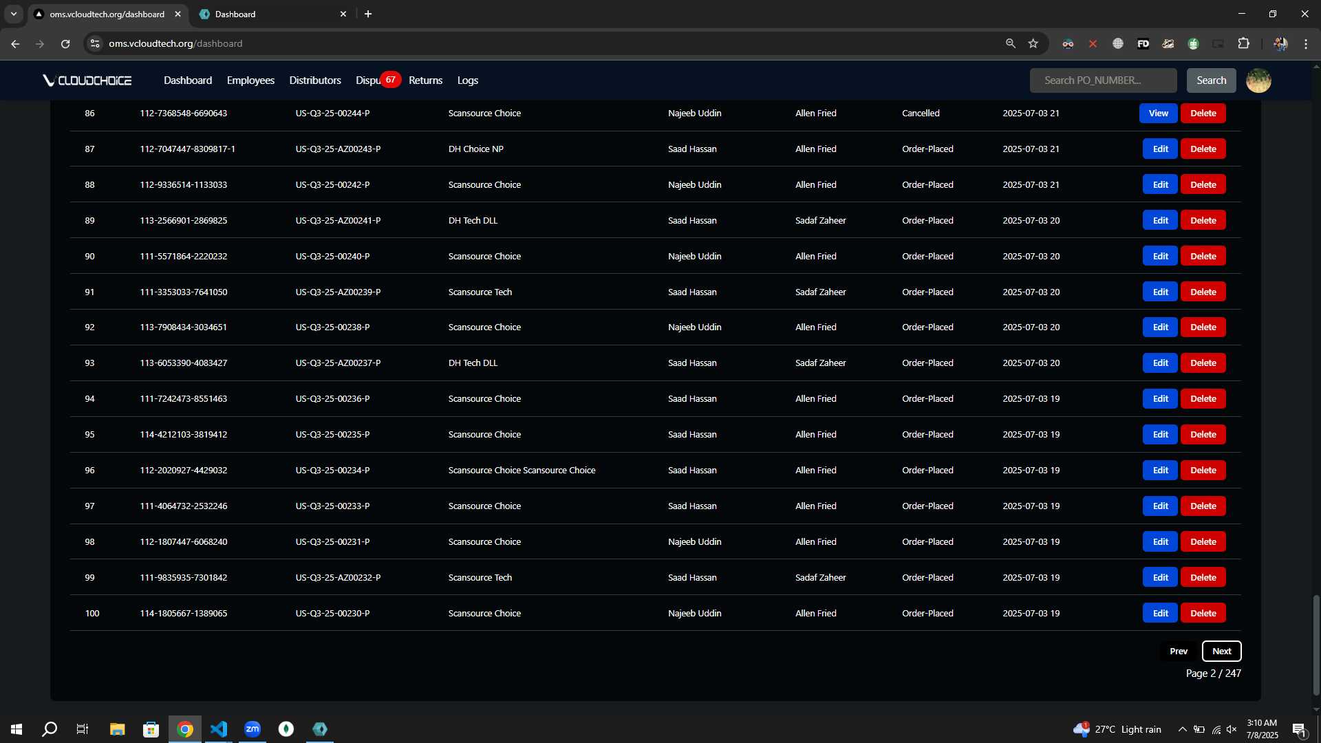Click the CloudChoice logo
Viewport: 1321px width, 743px height.
tap(87, 80)
